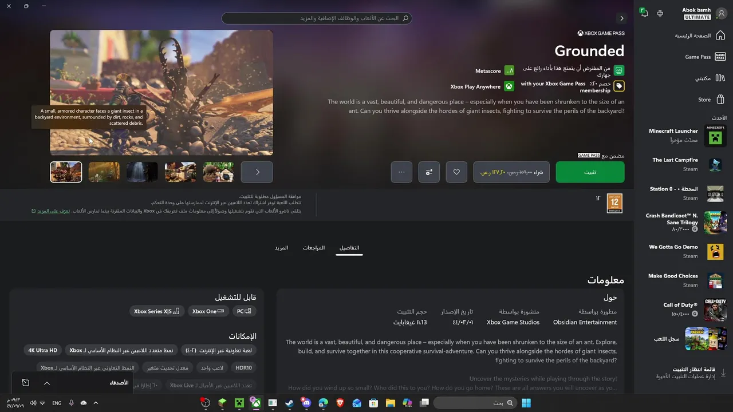
Task: Open the Windows Start button
Action: click(x=526, y=403)
